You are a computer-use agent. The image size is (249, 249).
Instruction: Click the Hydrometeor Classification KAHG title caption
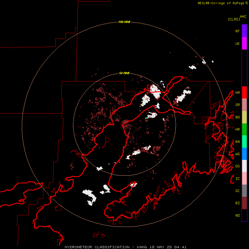(125, 247)
